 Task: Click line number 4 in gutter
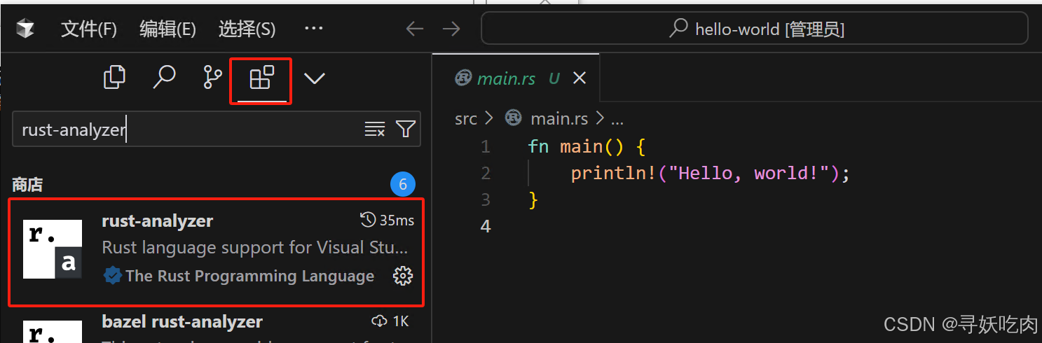pos(486,226)
